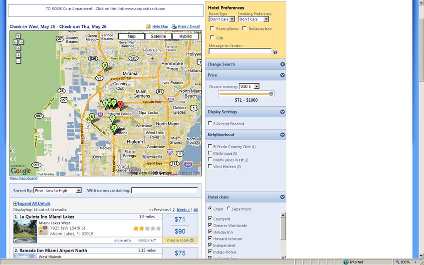The image size is (424, 265).
Task: Check E-Receipt Enabled
Action: [210, 123]
